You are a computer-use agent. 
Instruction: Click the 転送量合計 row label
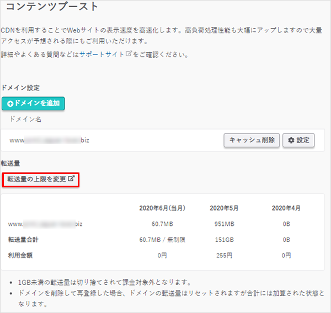[x=24, y=240]
